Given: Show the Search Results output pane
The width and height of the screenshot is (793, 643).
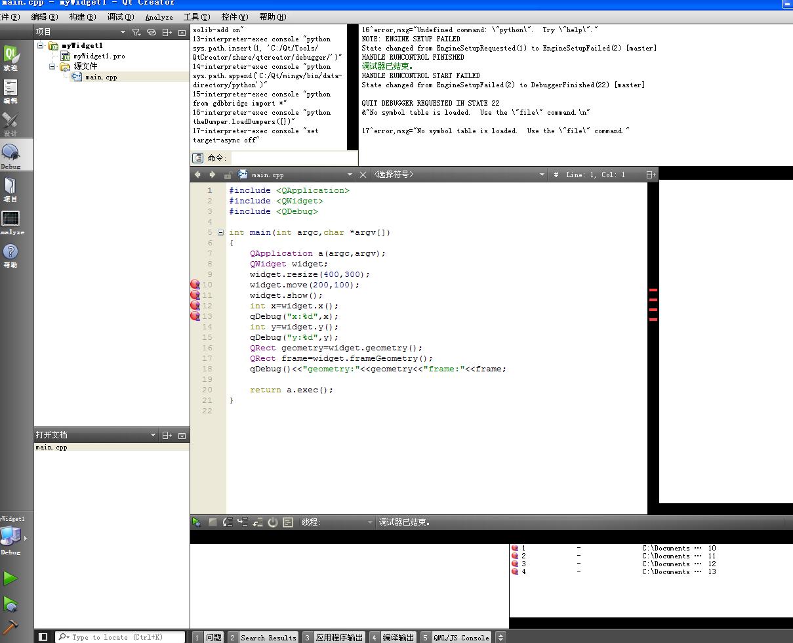Looking at the screenshot, I should [262, 637].
